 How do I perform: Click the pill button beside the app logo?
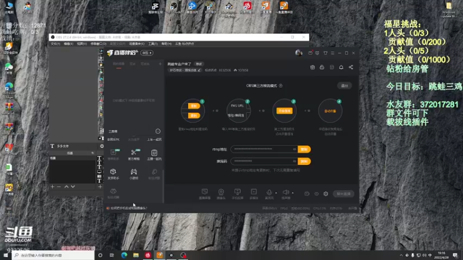147,53
